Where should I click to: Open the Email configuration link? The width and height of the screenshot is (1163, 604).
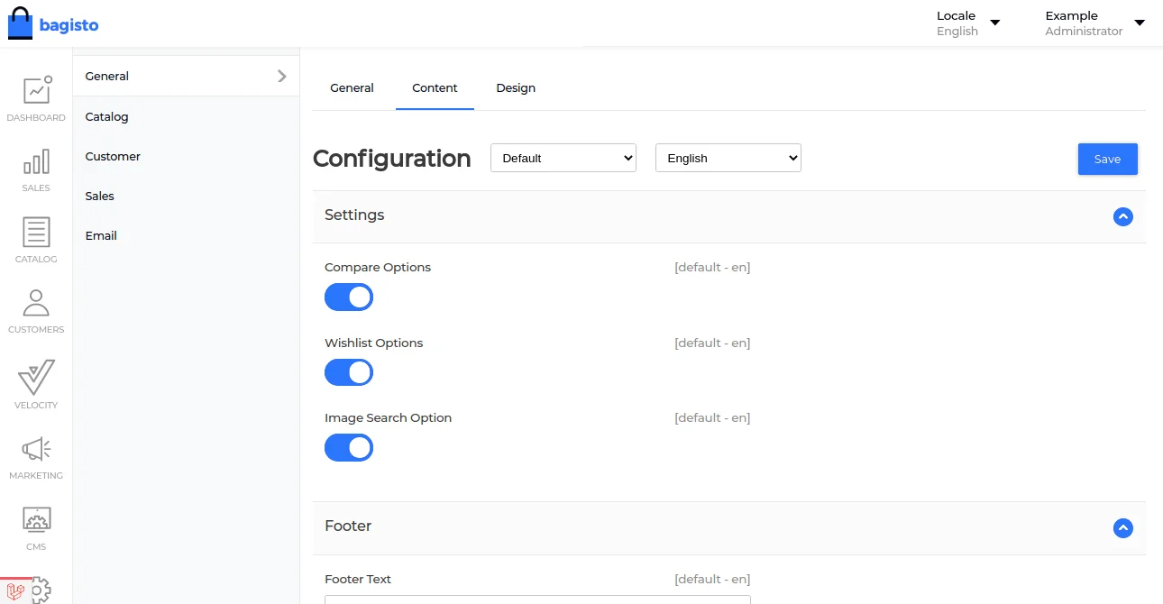tap(101, 236)
